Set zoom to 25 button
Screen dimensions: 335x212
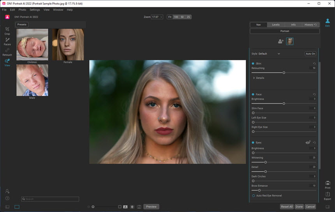188,17
